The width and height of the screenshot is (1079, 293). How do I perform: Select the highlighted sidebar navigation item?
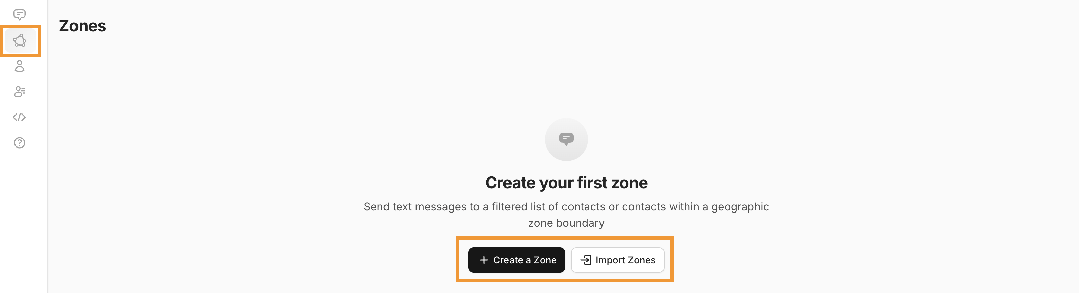coord(19,41)
